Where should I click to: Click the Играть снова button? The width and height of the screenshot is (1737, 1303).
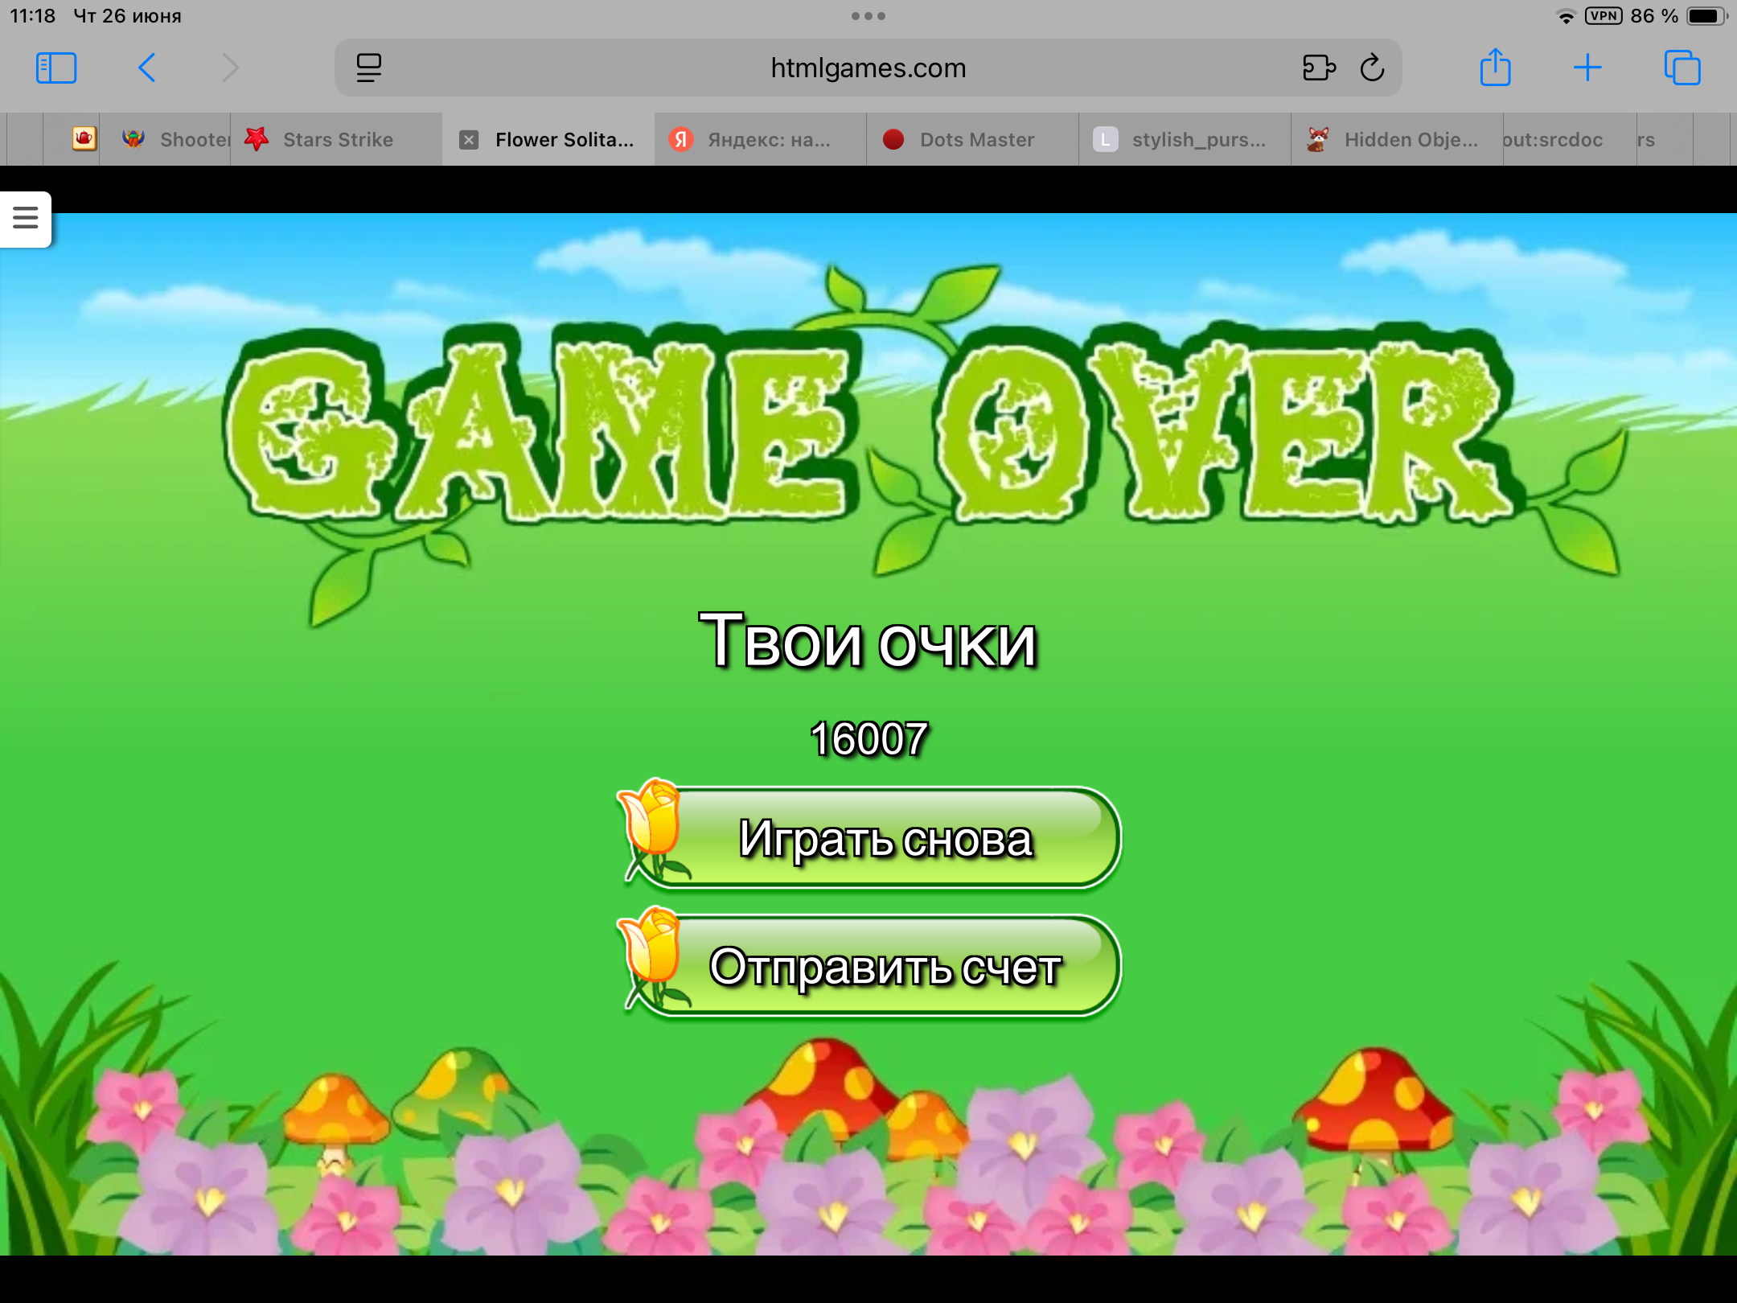pyautogui.click(x=870, y=838)
